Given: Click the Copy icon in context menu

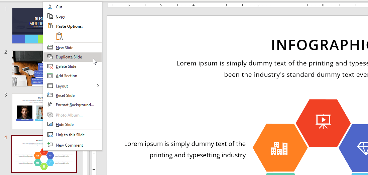Looking at the screenshot, I should pos(50,16).
